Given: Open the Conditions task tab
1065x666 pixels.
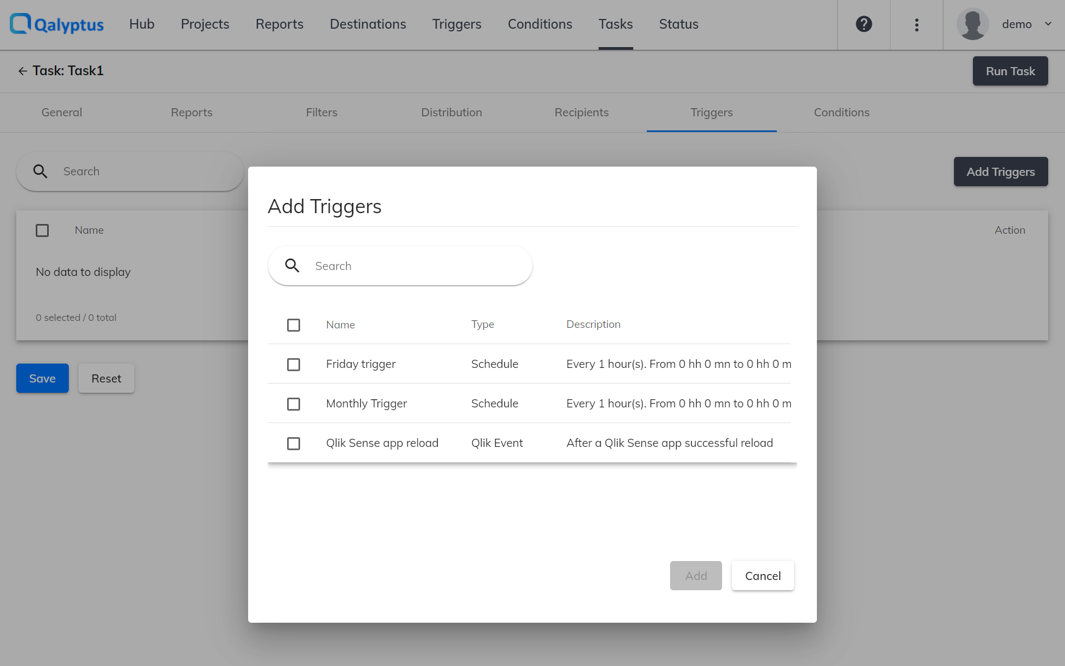Looking at the screenshot, I should click(841, 113).
